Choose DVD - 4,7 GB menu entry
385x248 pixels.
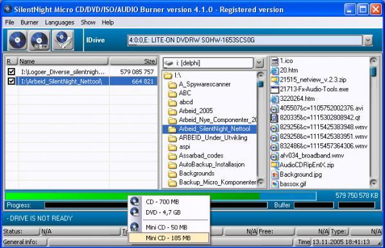169,212
